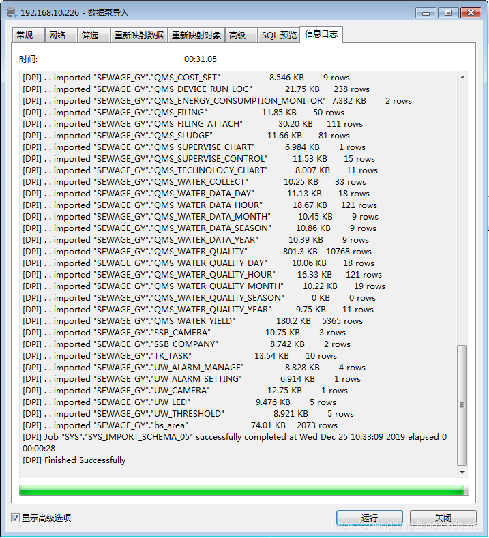Image resolution: width=489 pixels, height=538 pixels.
Task: Select the SSB_CAMERA log line
Action: 184,333
